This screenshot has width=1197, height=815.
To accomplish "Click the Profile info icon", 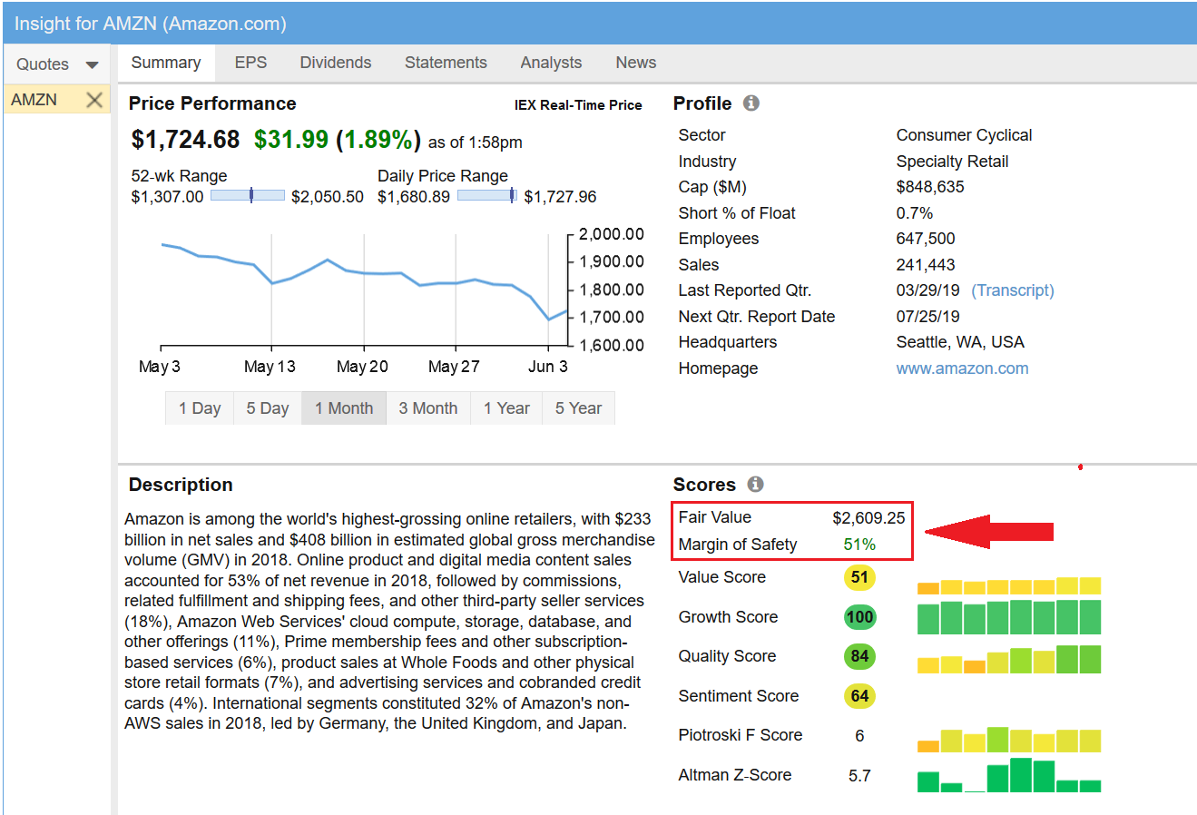I will coord(751,103).
